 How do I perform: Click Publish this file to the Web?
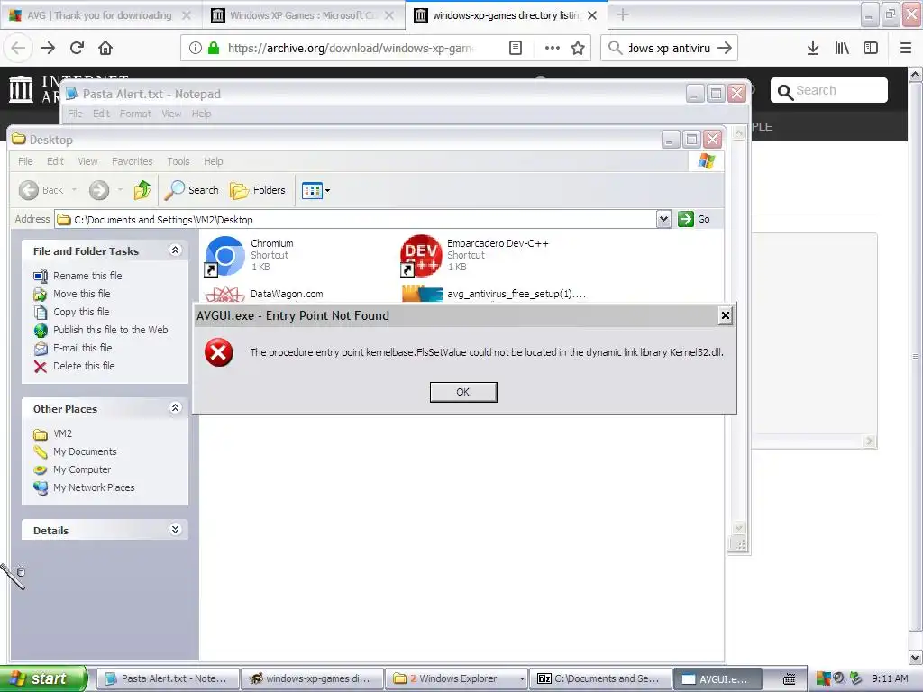(x=111, y=330)
